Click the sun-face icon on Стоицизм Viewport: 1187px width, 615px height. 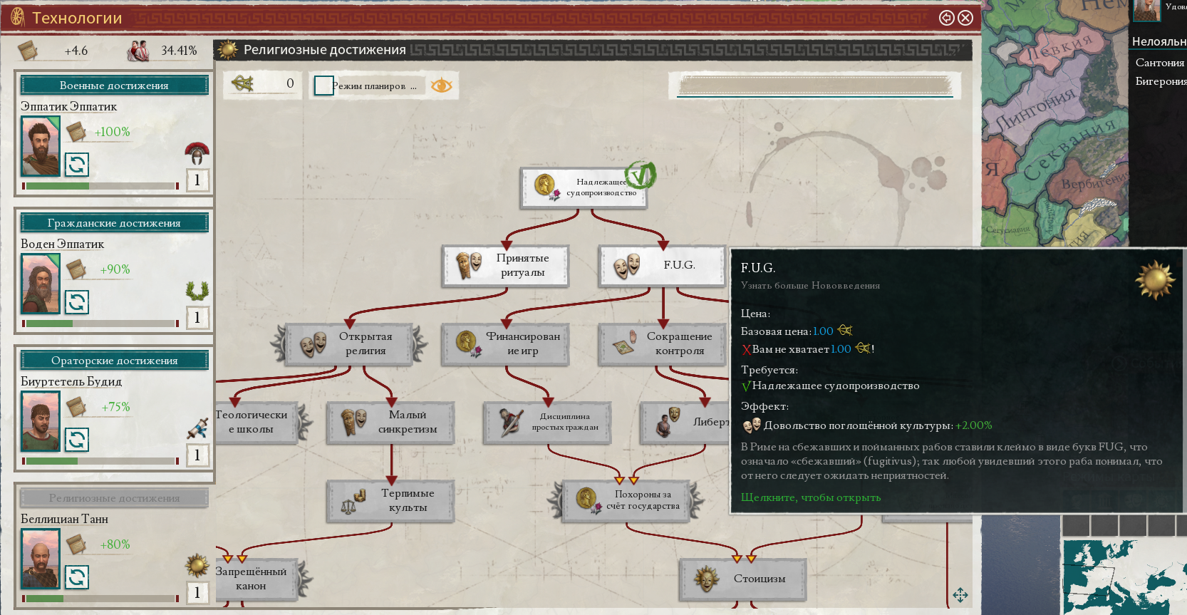706,579
